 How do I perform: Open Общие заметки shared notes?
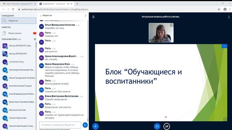[x=19, y=33]
